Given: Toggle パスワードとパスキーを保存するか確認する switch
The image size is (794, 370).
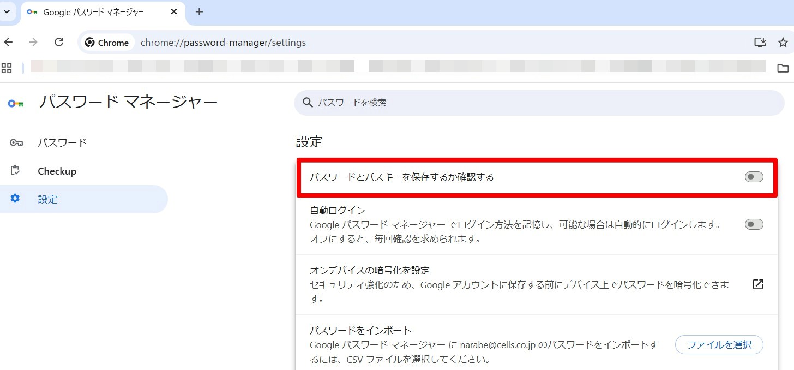Looking at the screenshot, I should pos(754,177).
